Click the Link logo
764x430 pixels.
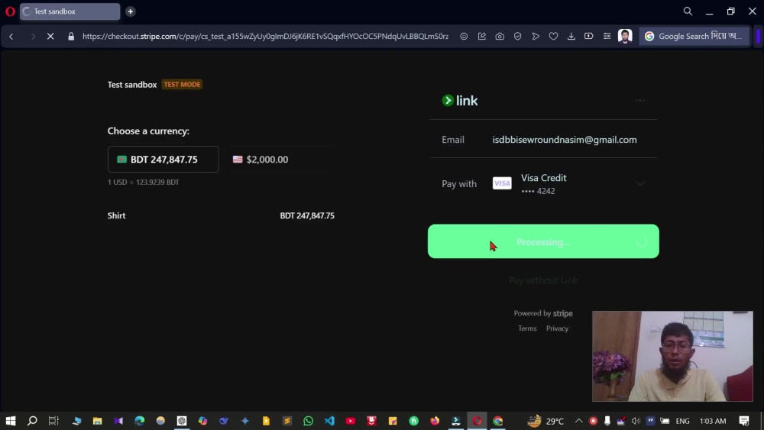click(x=459, y=100)
